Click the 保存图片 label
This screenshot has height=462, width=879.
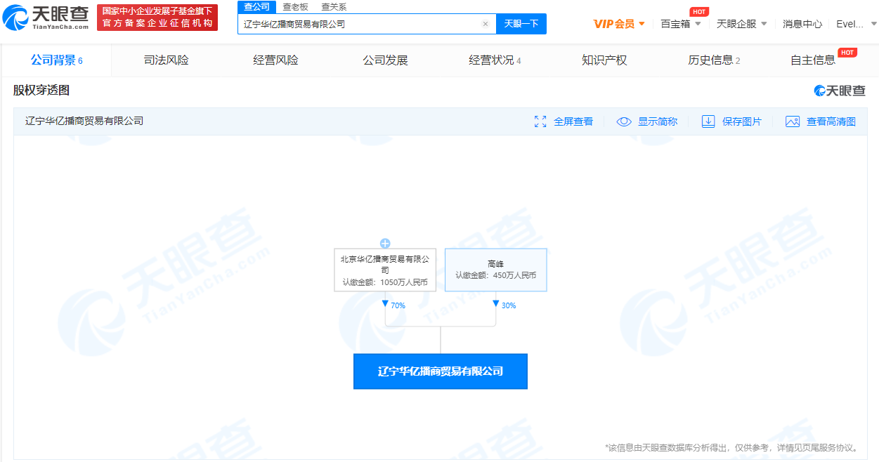(742, 121)
